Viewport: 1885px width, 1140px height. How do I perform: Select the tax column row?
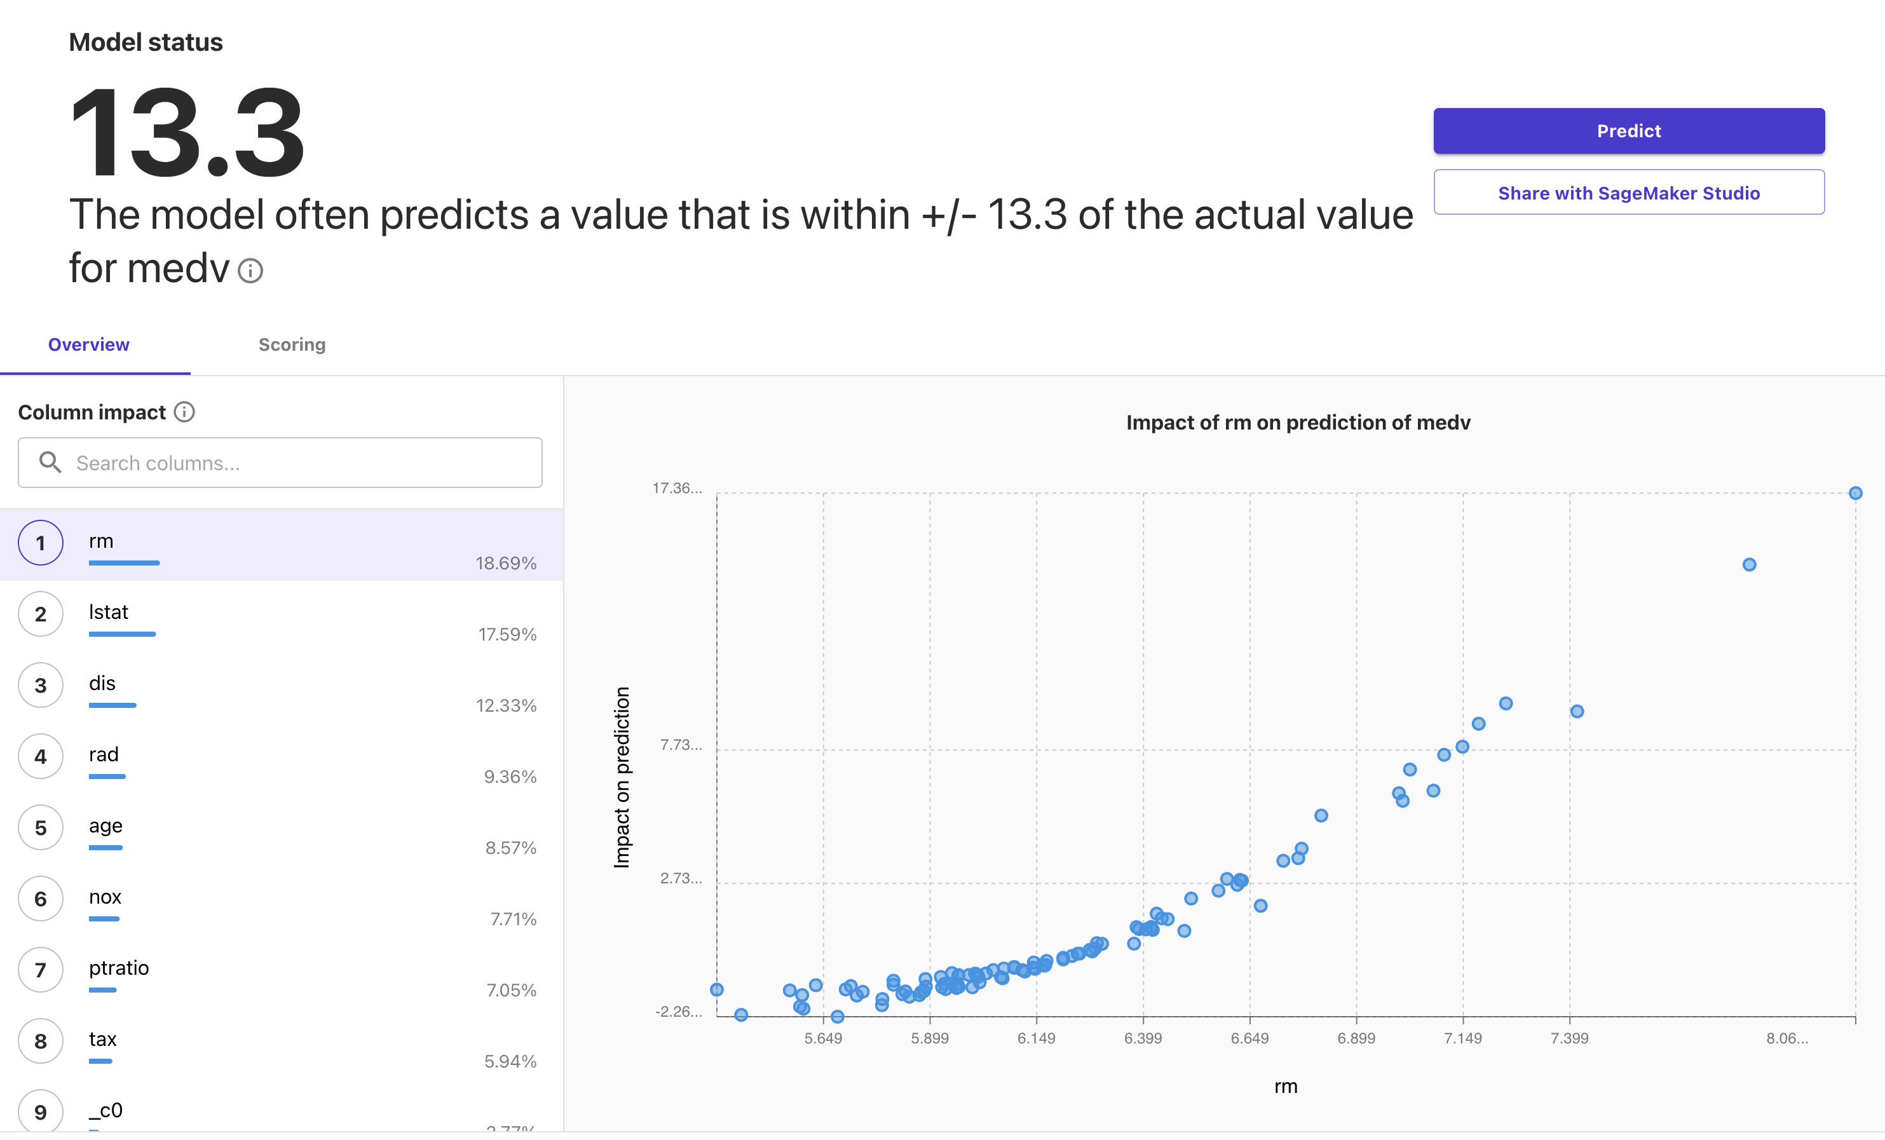(282, 1042)
